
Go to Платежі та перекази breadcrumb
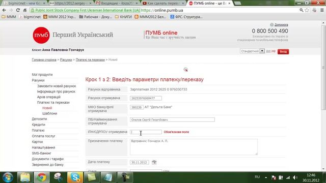tap(90, 60)
